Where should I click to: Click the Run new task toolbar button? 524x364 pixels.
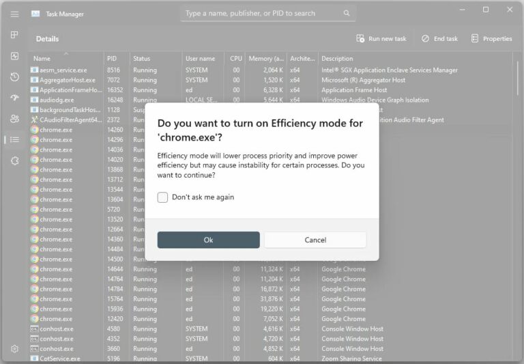pyautogui.click(x=381, y=39)
